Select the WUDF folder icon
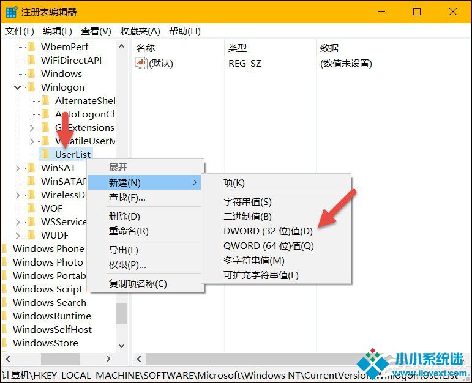The height and width of the screenshot is (383, 472). click(x=31, y=235)
